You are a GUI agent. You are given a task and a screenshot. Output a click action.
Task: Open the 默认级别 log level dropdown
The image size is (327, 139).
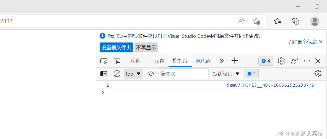click(x=226, y=74)
